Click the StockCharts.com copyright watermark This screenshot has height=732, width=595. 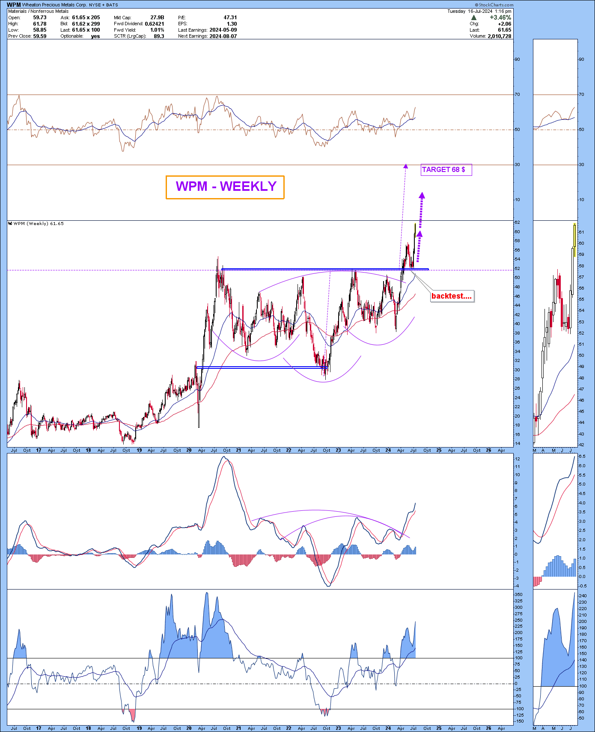coord(494,5)
